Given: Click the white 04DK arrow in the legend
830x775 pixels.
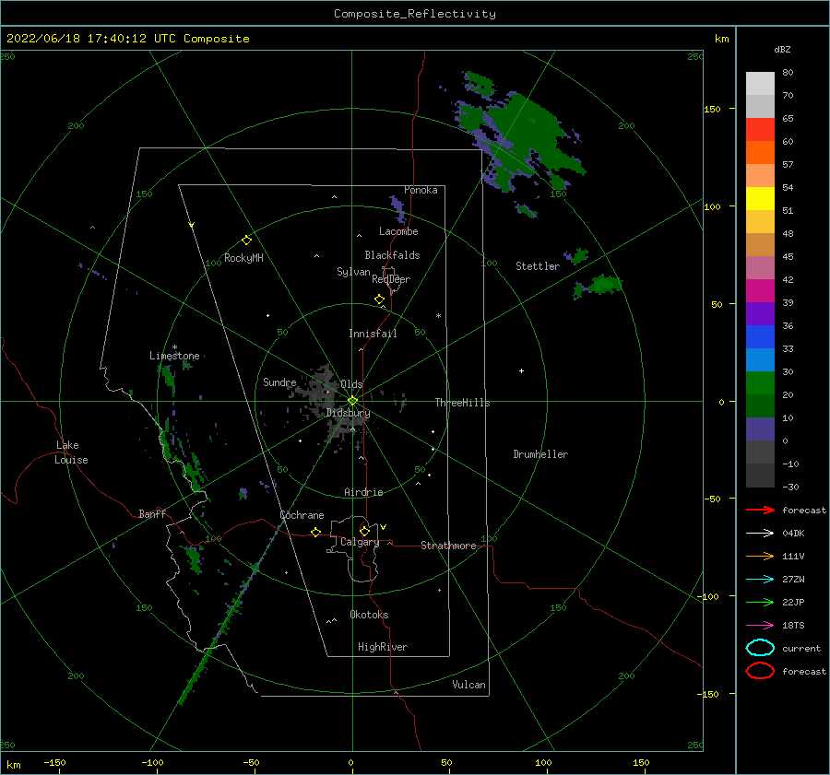Looking at the screenshot, I should [760, 533].
